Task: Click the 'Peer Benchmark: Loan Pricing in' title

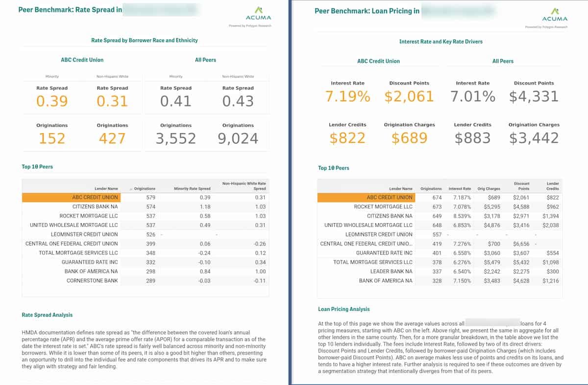Action: [367, 10]
